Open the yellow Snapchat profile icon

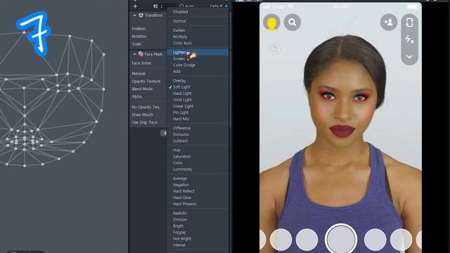tap(271, 22)
